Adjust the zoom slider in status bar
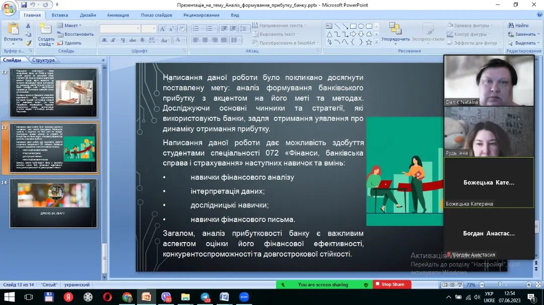 pyautogui.click(x=499, y=285)
